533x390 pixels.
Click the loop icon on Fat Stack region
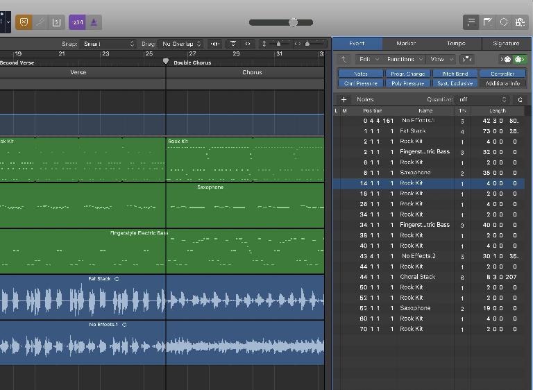click(x=117, y=279)
